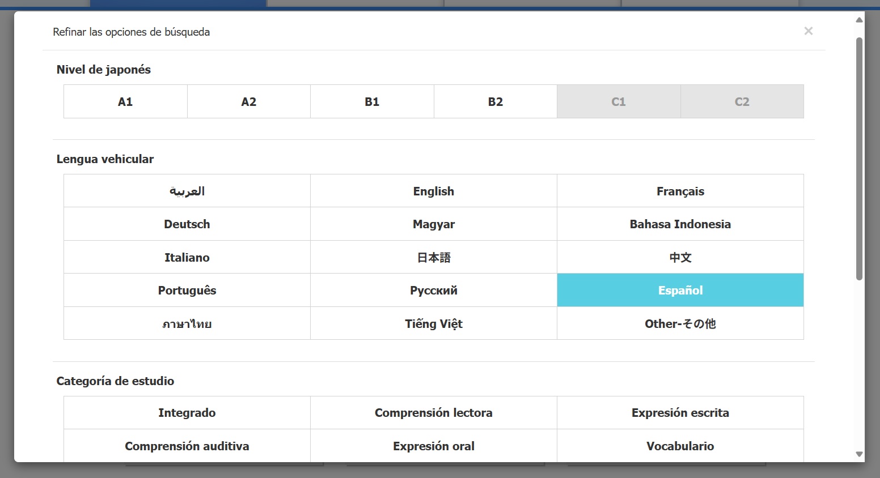Select Bahasa Indonesia language
The height and width of the screenshot is (478, 880).
680,224
